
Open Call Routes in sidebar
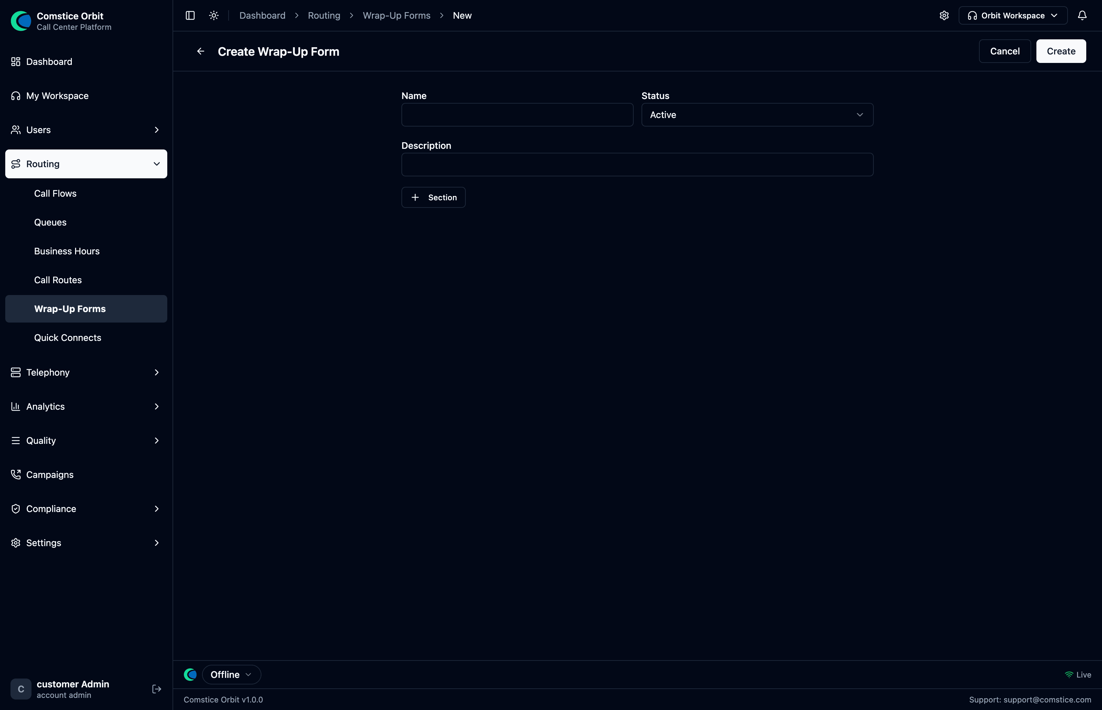pyautogui.click(x=86, y=280)
